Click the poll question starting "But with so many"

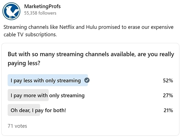coord(91,59)
